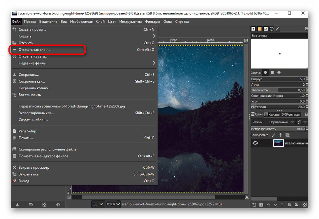The height and width of the screenshot is (219, 319).
Task: Delete the layer icon
Action: point(304,205)
